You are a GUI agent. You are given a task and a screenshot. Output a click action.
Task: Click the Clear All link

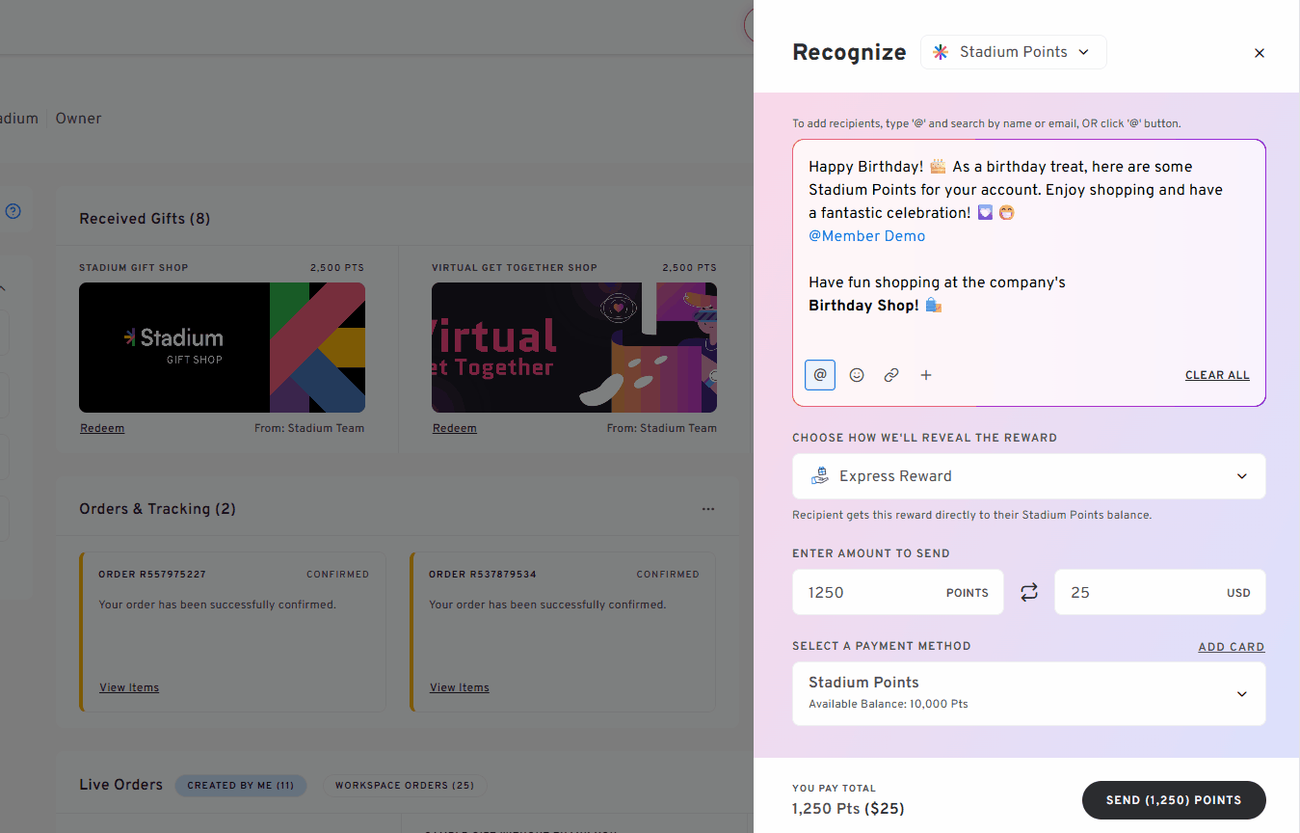coord(1217,375)
